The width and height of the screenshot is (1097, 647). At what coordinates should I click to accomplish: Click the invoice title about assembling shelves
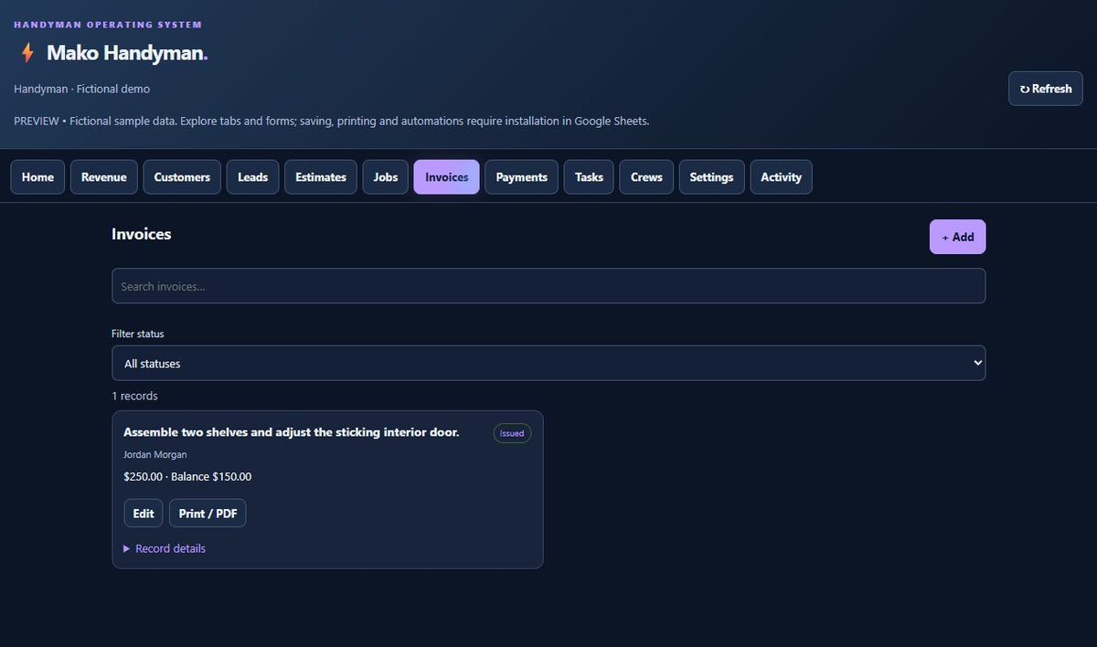click(x=292, y=432)
